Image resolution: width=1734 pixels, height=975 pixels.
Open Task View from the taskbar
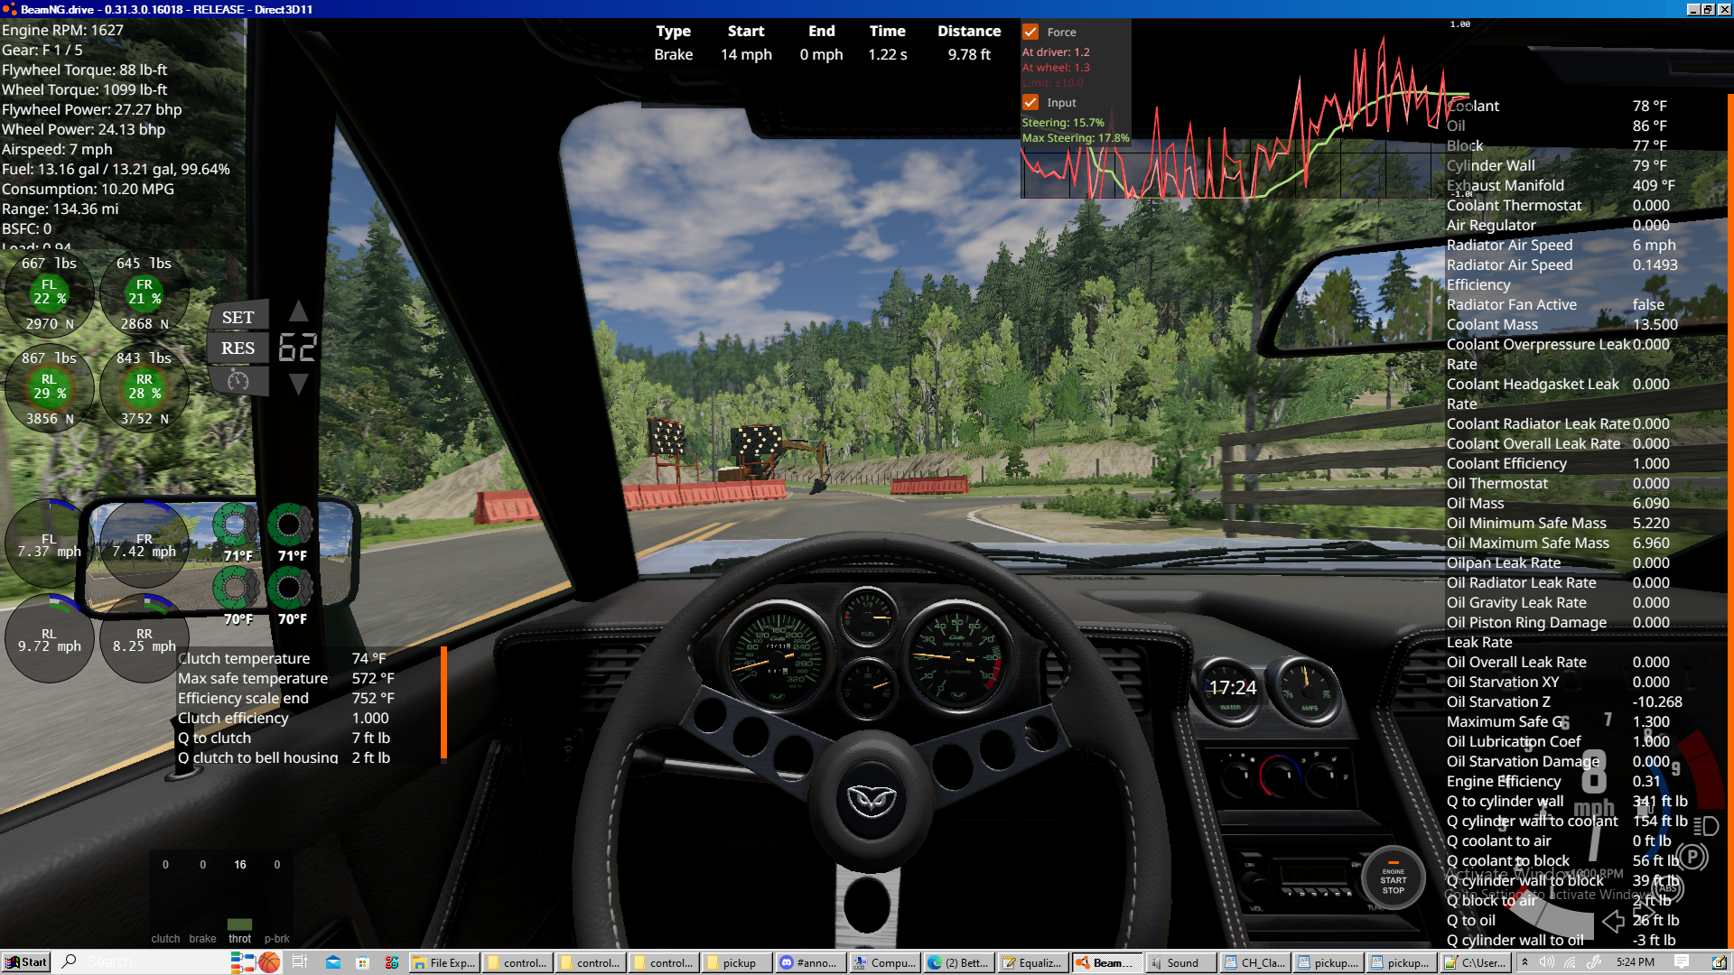click(x=300, y=962)
